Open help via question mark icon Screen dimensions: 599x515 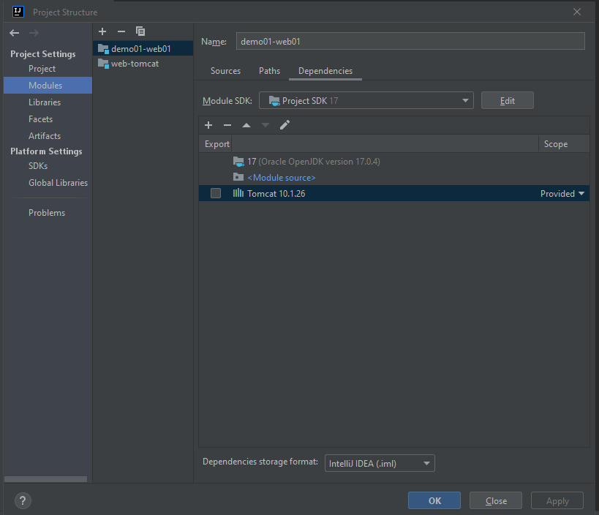tap(23, 500)
